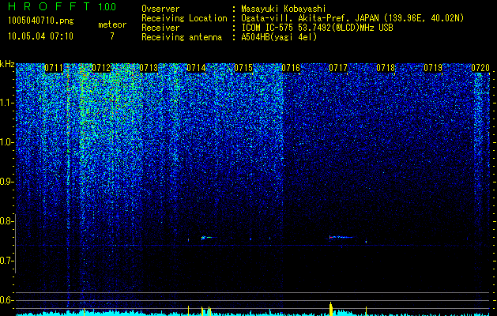Click the meteor echo streak near 0714
497x316 pixels.
[x=209, y=238]
